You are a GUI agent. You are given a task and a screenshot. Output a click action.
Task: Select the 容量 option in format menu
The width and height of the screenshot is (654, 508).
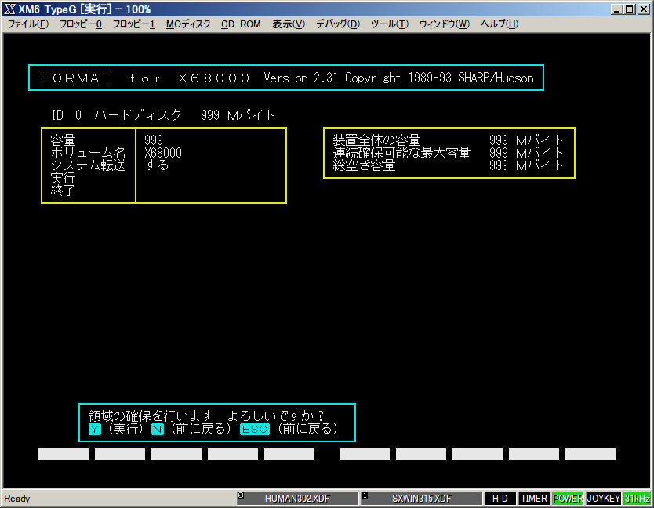pyautogui.click(x=63, y=140)
